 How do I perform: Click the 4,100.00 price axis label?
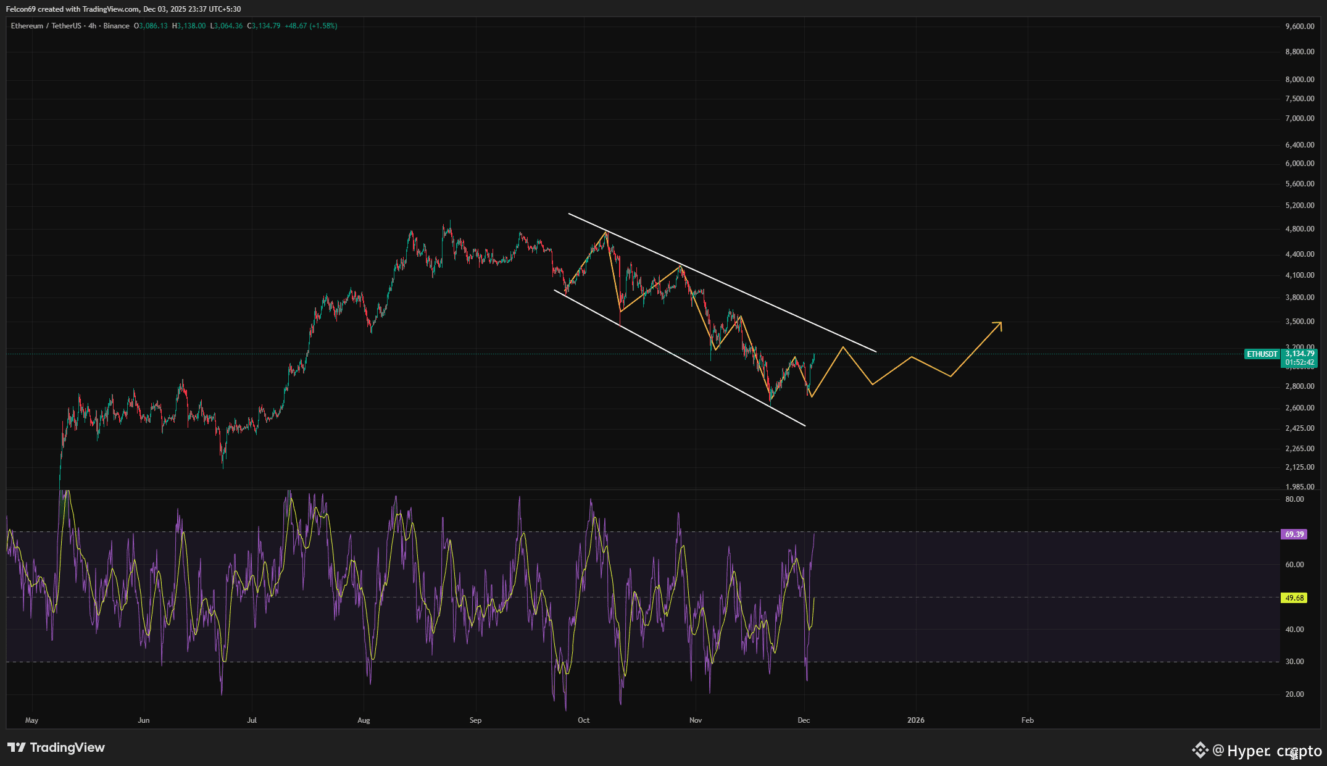(1300, 275)
